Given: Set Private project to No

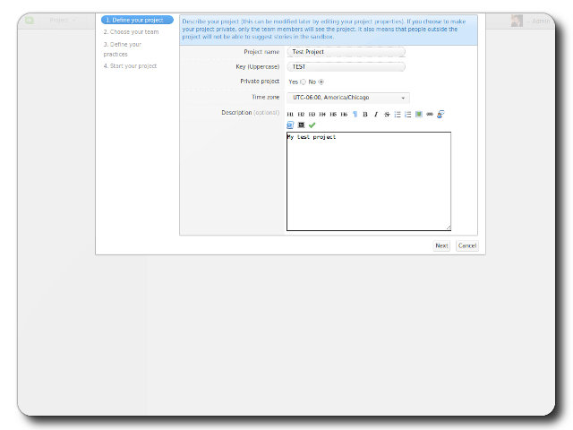Looking at the screenshot, I should [x=321, y=82].
